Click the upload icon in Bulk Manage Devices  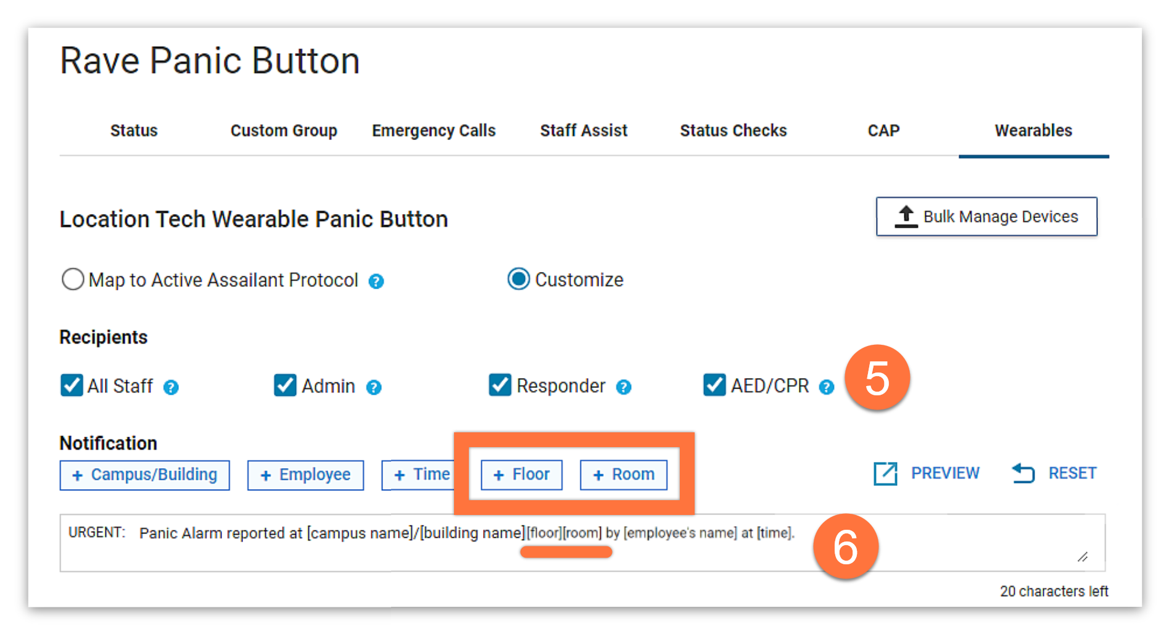906,216
